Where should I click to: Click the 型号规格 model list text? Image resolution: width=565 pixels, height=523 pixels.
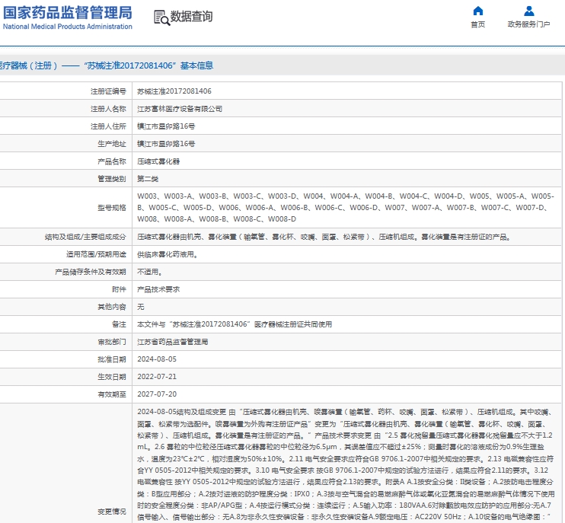pyautogui.click(x=346, y=208)
